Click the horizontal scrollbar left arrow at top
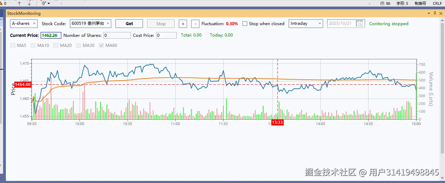The width and height of the screenshot is (445, 183). [x=61, y=3]
